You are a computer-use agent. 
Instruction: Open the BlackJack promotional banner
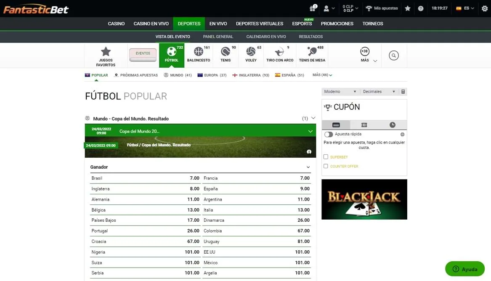(x=364, y=199)
